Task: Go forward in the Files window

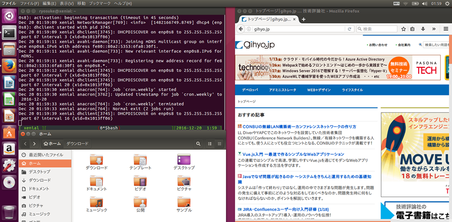Action: coord(34,143)
